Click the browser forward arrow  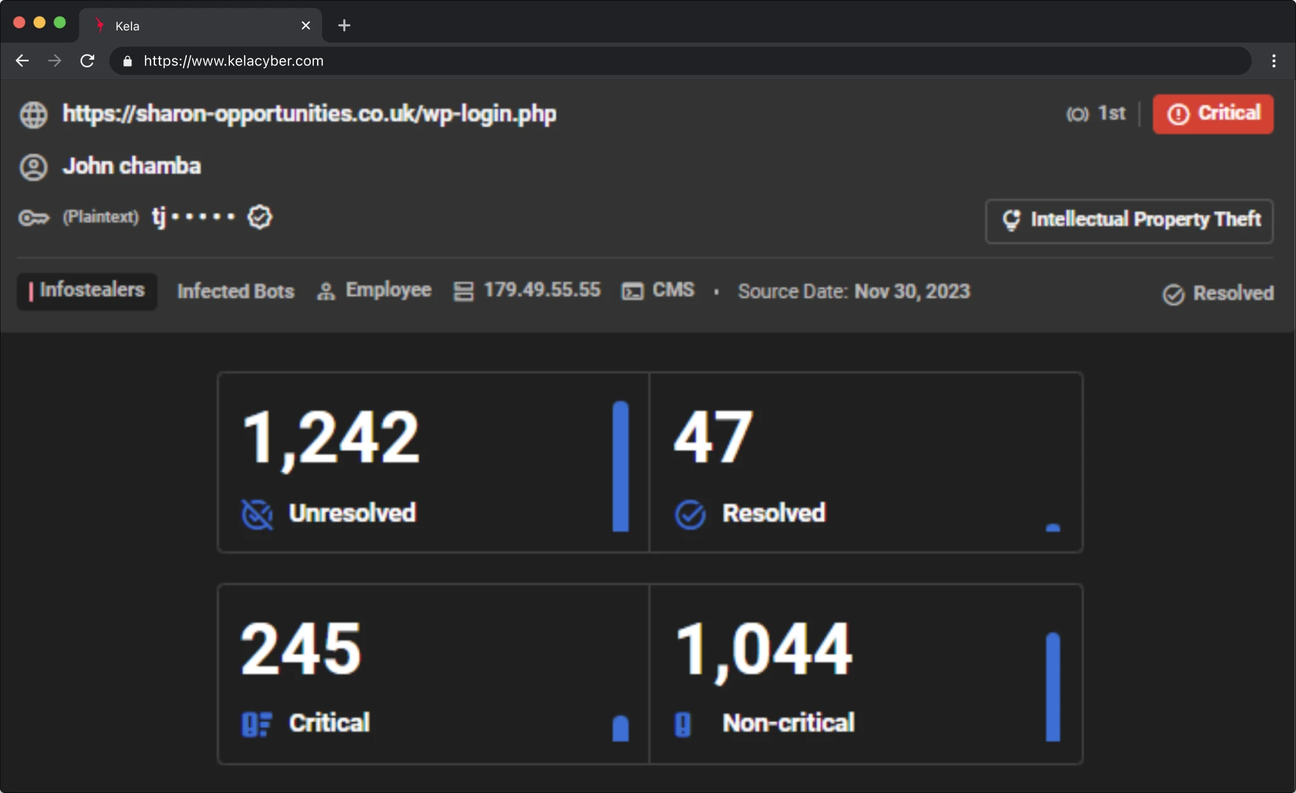[55, 61]
